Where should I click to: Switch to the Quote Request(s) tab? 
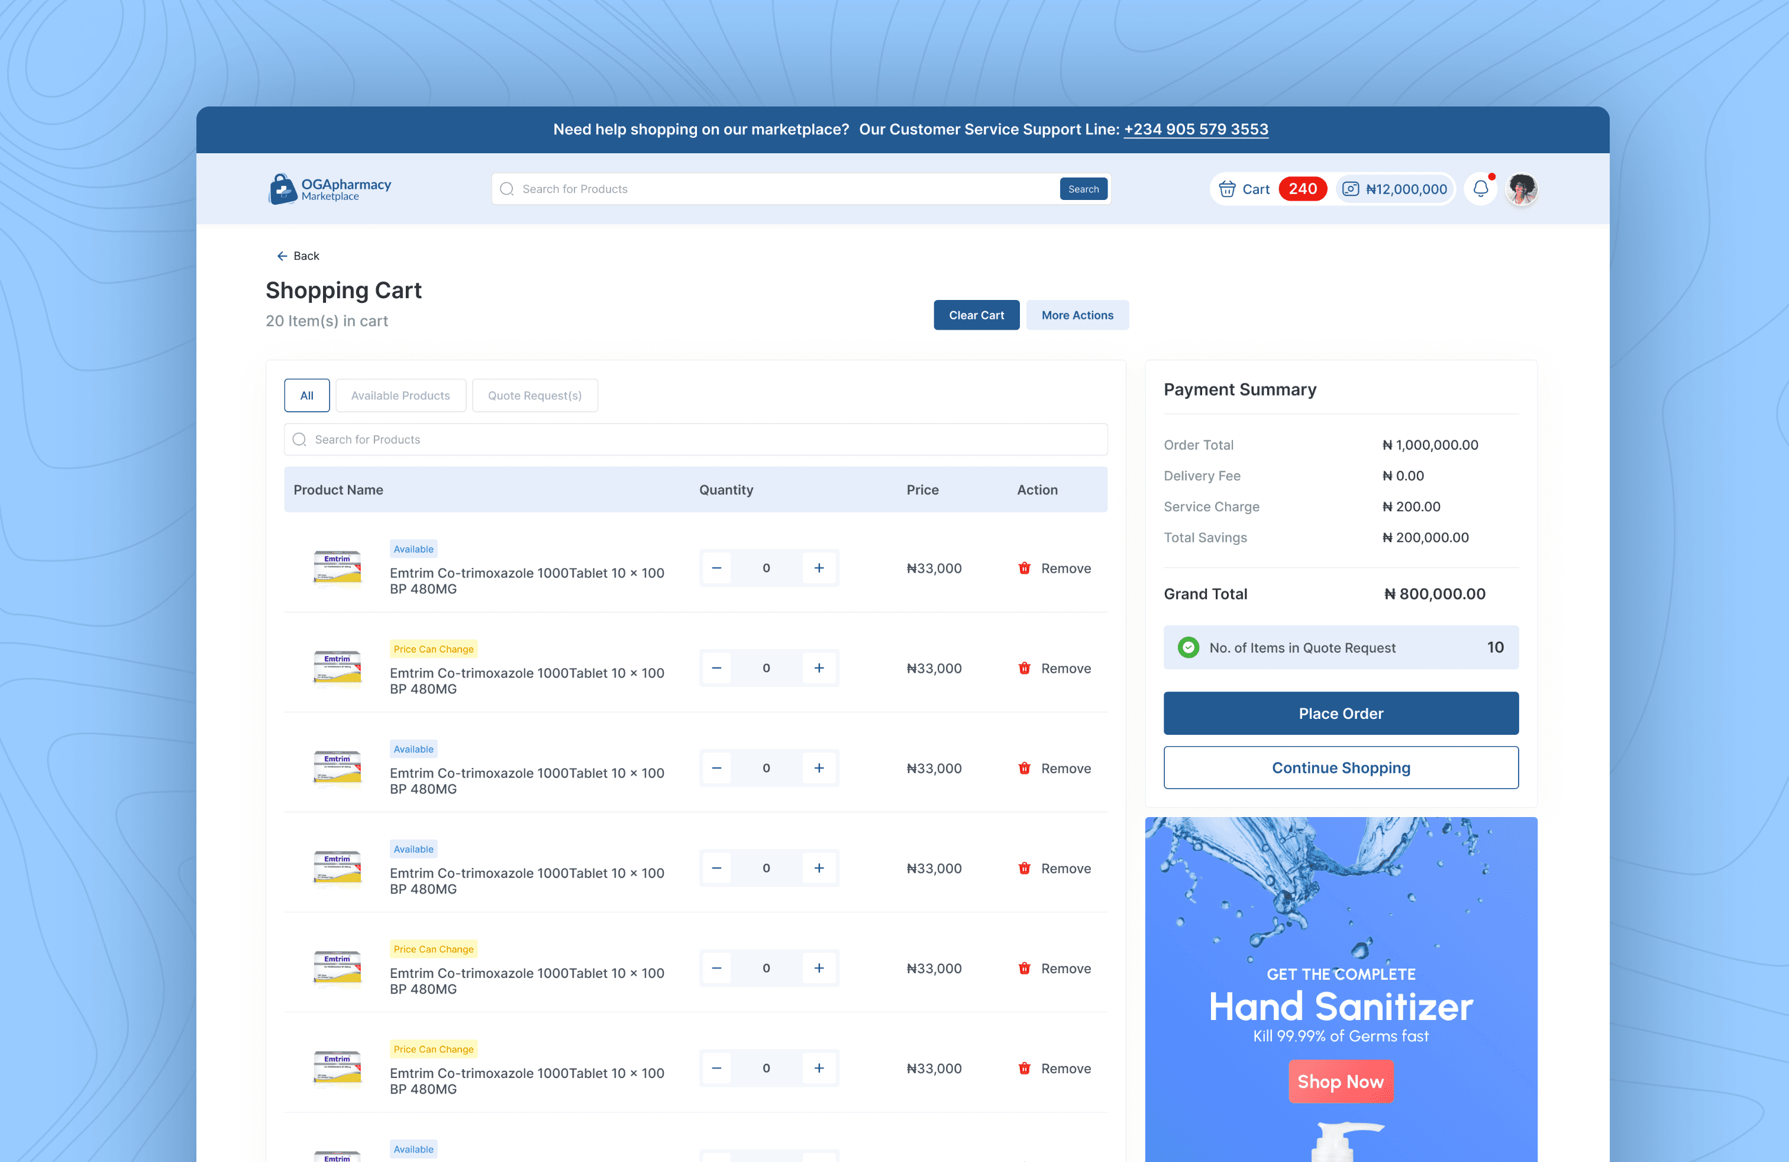(534, 395)
